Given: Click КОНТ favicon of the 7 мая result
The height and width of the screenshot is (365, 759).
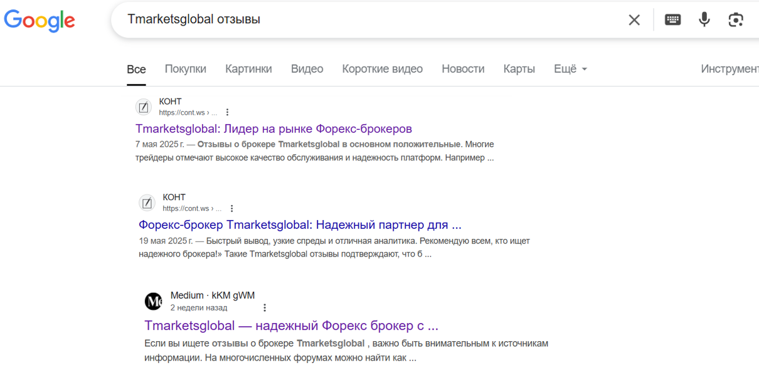Looking at the screenshot, I should click(144, 107).
